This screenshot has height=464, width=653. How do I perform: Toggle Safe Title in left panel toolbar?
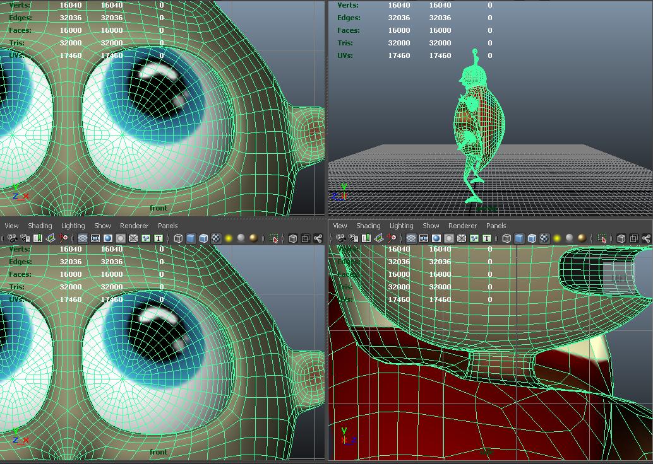coord(159,238)
